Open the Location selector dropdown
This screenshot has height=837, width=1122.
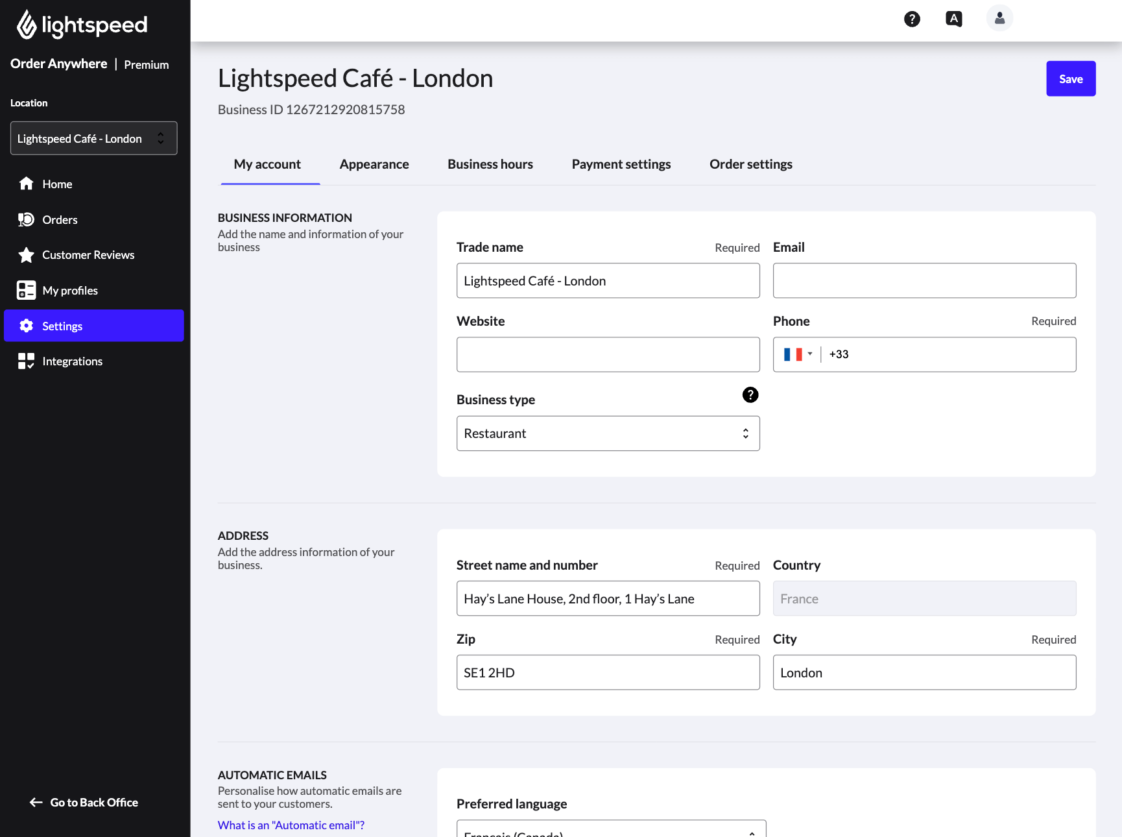point(94,138)
